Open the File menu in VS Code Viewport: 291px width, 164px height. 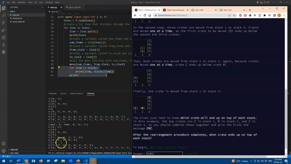click(x=8, y=2)
